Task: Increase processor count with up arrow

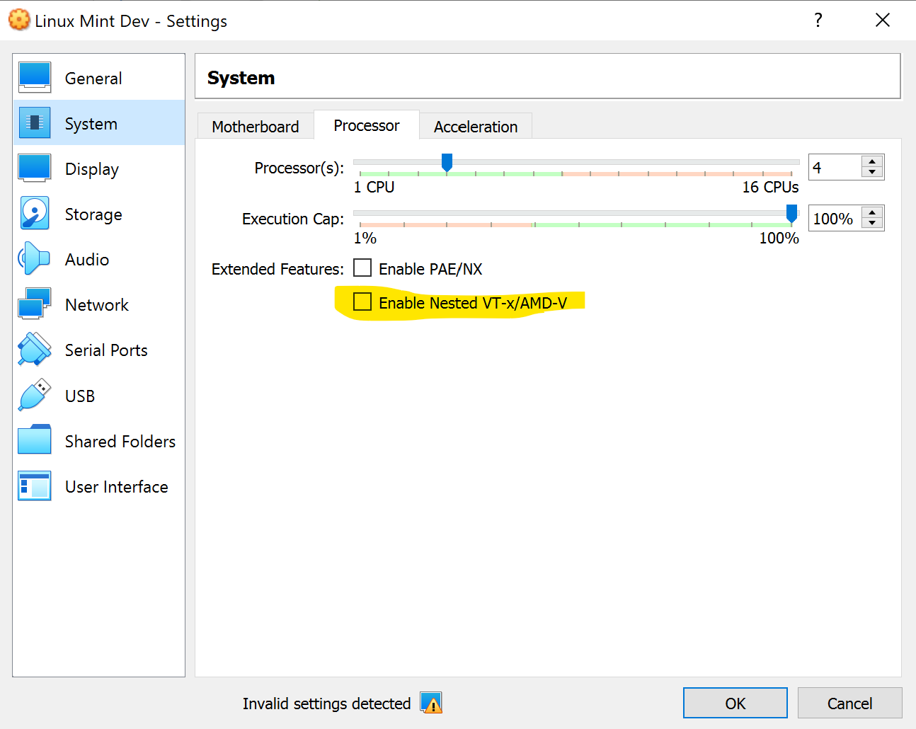Action: (x=872, y=162)
